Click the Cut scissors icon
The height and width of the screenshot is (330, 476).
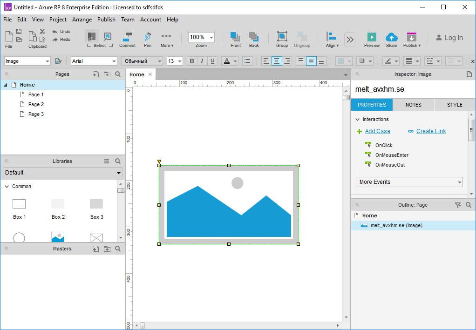[x=42, y=32]
